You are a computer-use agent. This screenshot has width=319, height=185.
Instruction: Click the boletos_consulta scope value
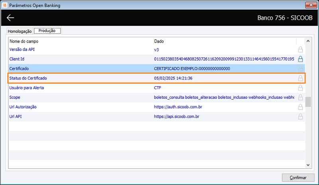224,97
